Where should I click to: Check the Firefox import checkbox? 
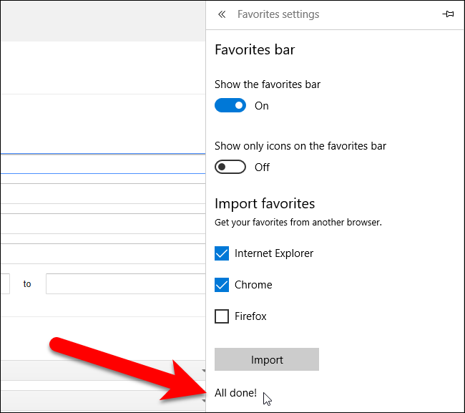click(x=222, y=316)
